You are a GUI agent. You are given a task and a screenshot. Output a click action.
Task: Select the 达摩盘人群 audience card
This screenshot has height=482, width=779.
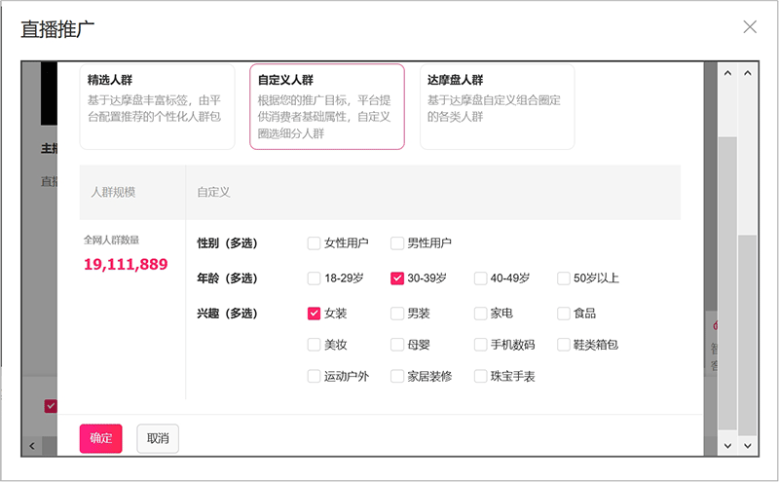pos(497,106)
